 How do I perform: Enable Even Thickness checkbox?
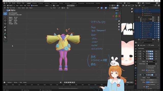pos(147,84)
